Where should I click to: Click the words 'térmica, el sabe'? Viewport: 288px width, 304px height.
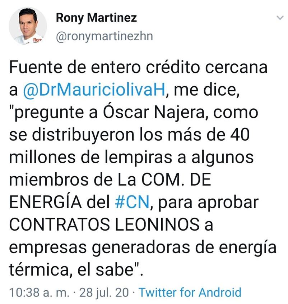click(x=74, y=270)
